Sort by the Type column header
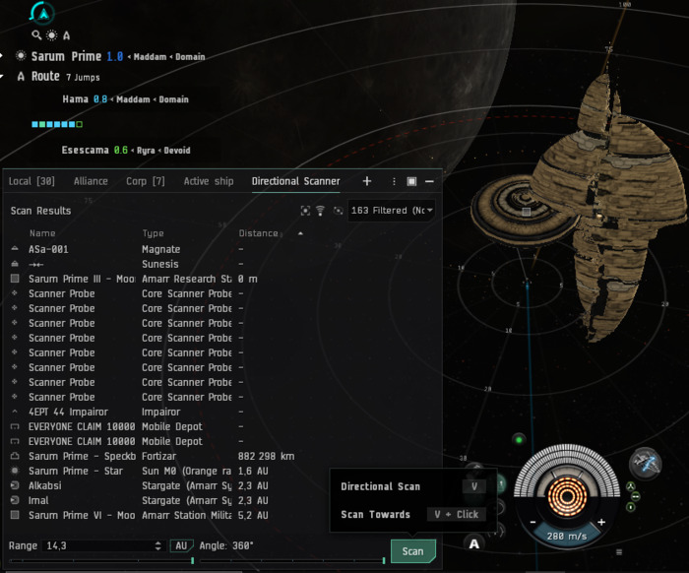Viewport: 689px width, 573px height. point(153,233)
